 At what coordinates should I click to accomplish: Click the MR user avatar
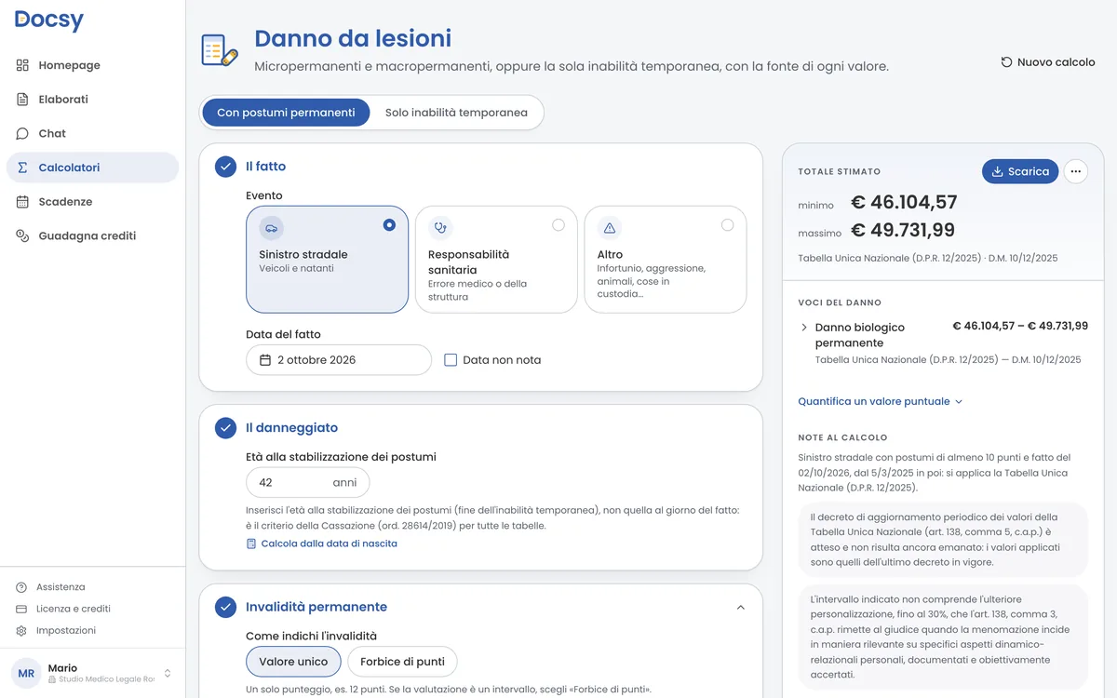coord(26,673)
